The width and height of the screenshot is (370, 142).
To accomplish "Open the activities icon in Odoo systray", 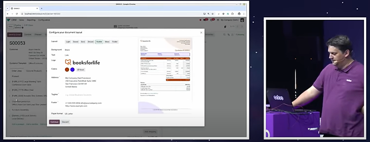I will coord(212,20).
